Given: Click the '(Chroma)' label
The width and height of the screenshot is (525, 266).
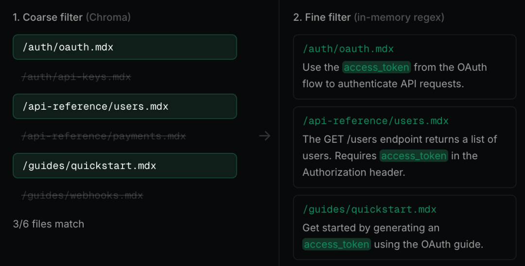Looking at the screenshot, I should point(108,17).
